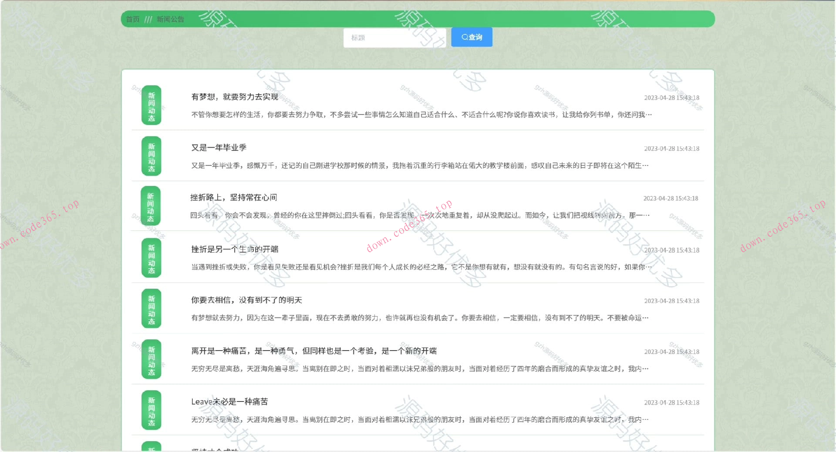Screen dimensions: 836x452
Task: Click the 新闻动态 badge beside 挫折路上，坚持常在心间
Action: [x=151, y=206]
